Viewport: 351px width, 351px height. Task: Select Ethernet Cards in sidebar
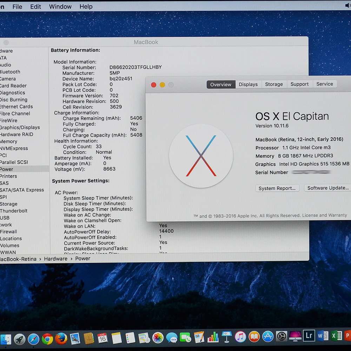coord(16,107)
